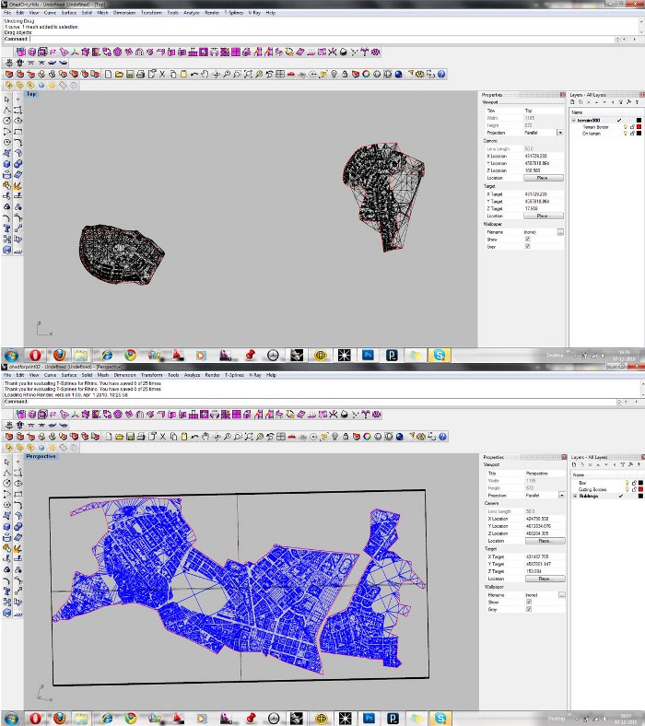Click the Save icon in the OhadOnlyHills window toolbar
This screenshot has width=645, height=726.
[129, 74]
